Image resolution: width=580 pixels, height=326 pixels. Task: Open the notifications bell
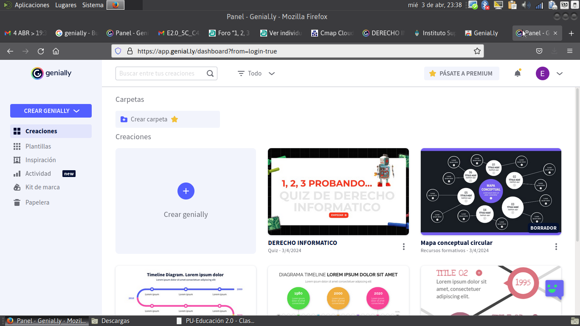pyautogui.click(x=518, y=73)
